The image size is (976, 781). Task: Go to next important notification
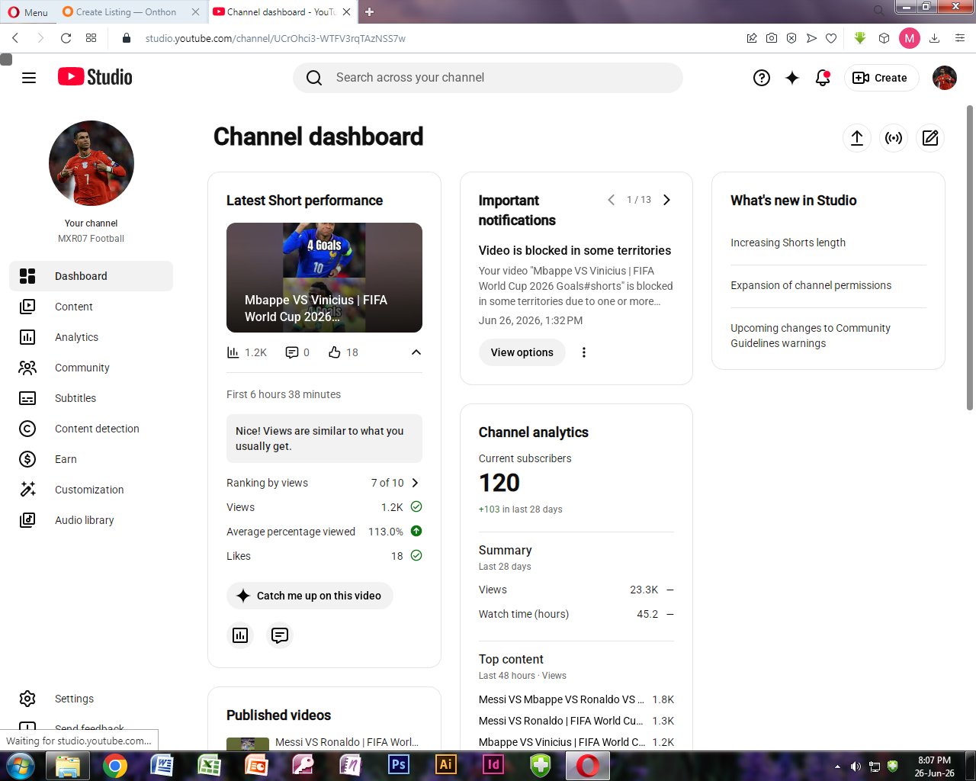click(666, 200)
